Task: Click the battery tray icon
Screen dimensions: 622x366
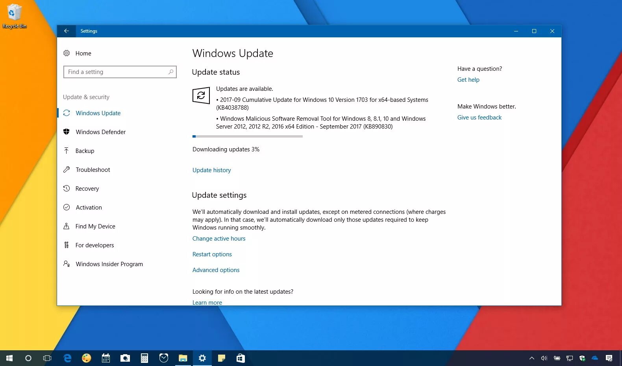Action: tap(557, 358)
